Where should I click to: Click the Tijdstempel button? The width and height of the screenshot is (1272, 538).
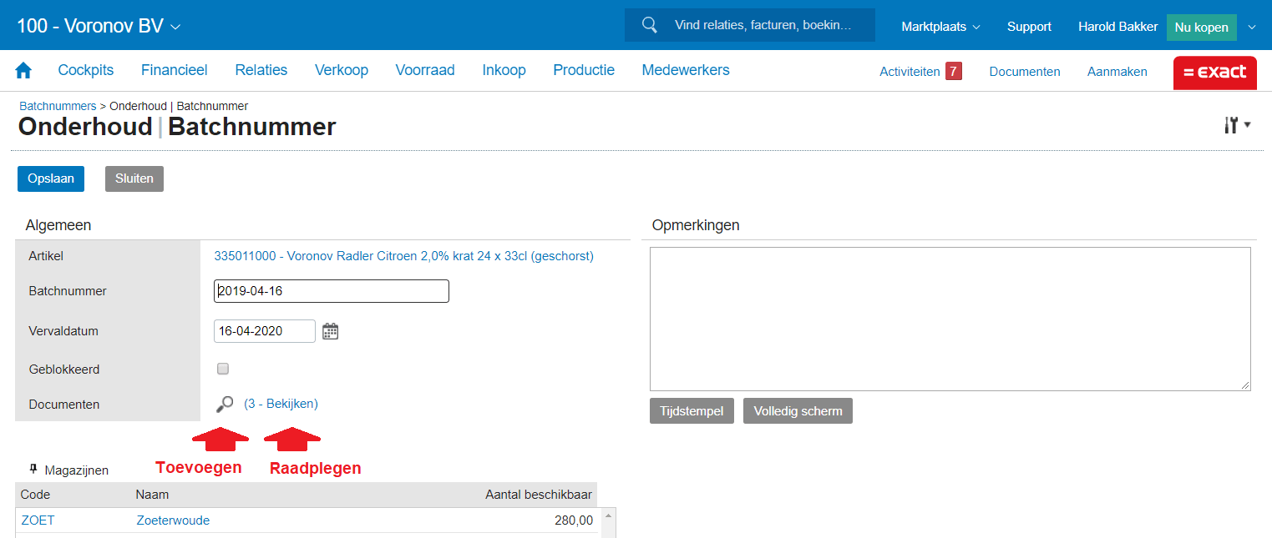692,410
